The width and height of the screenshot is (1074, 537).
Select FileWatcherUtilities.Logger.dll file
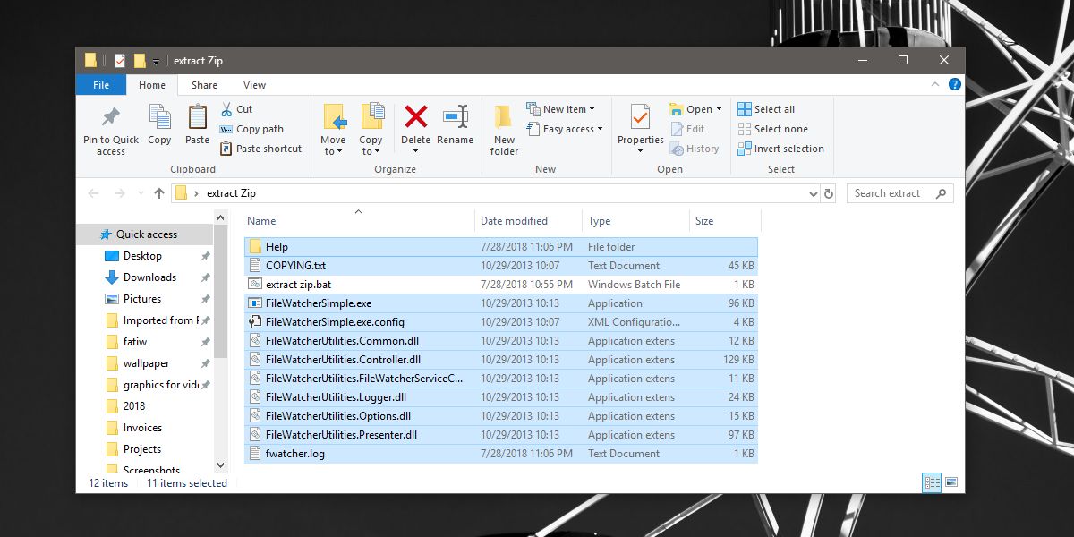pos(500,397)
